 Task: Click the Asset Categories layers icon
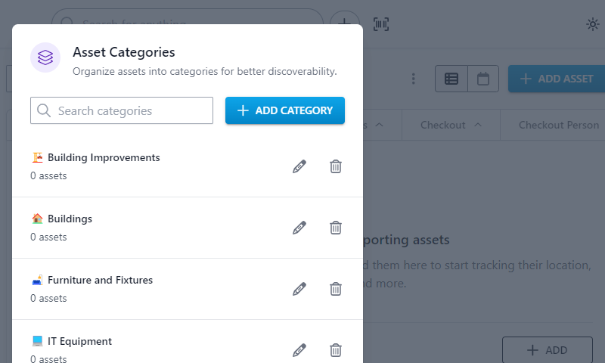pyautogui.click(x=45, y=57)
